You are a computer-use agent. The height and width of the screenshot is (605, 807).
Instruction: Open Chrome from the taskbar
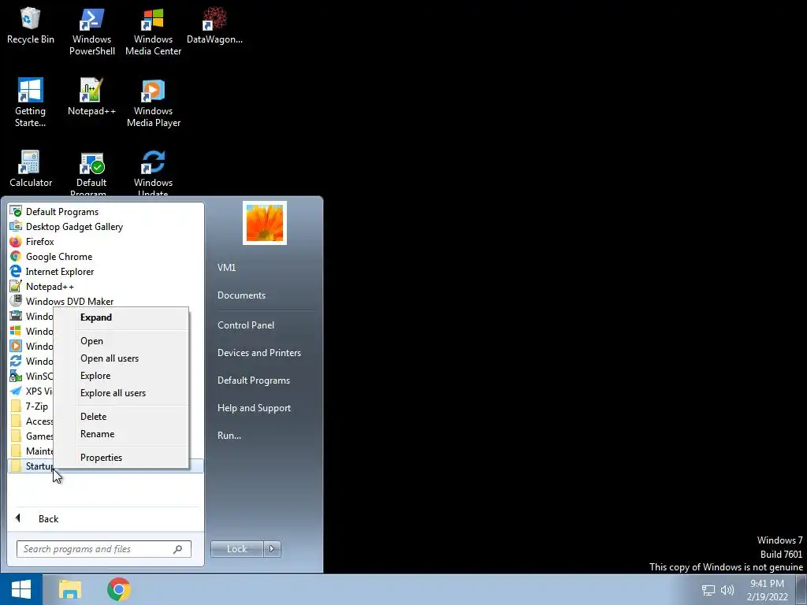[x=119, y=589]
